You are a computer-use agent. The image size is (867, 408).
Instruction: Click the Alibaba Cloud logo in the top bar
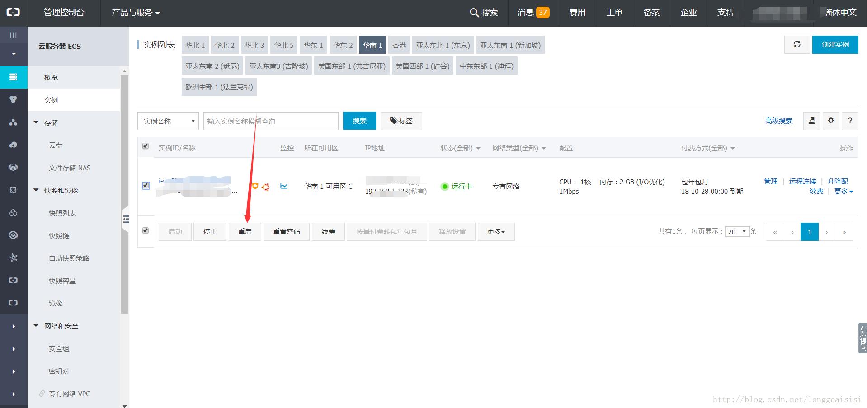coord(13,12)
